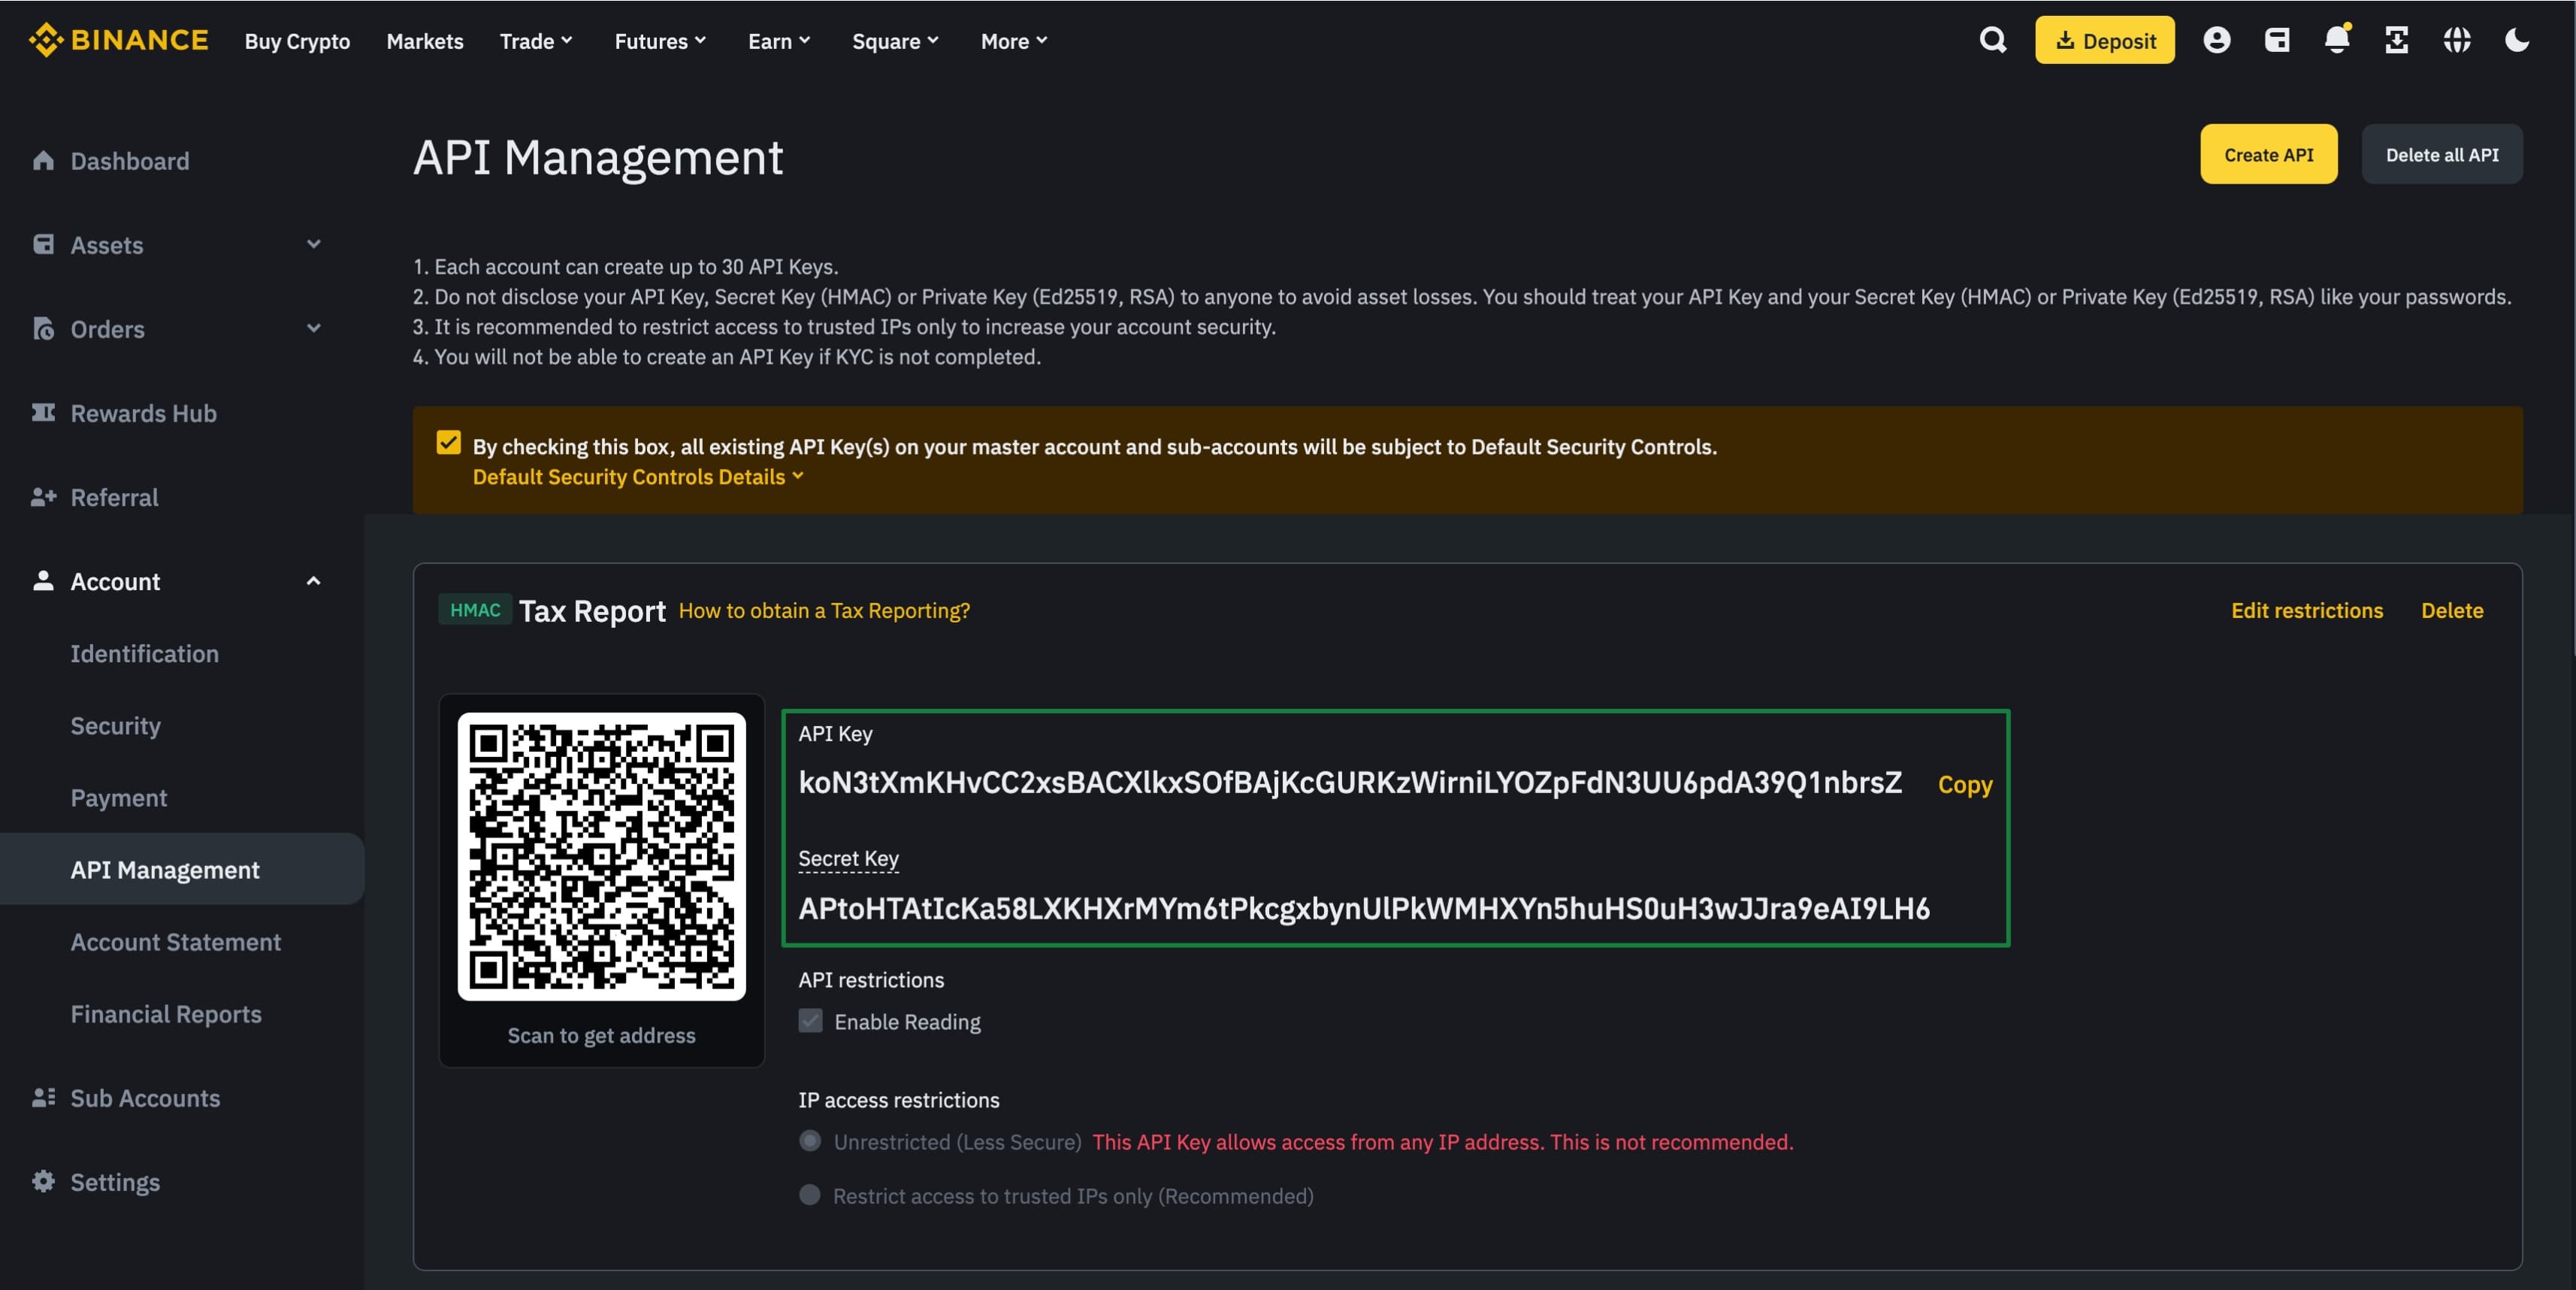This screenshot has width=2576, height=1290.
Task: Click the QR code image
Action: click(601, 856)
